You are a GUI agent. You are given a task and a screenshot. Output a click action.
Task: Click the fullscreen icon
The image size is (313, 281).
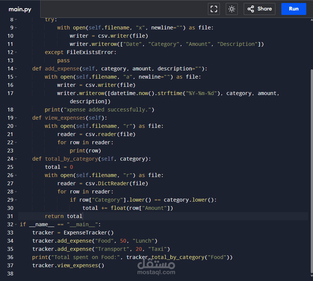coord(214,9)
